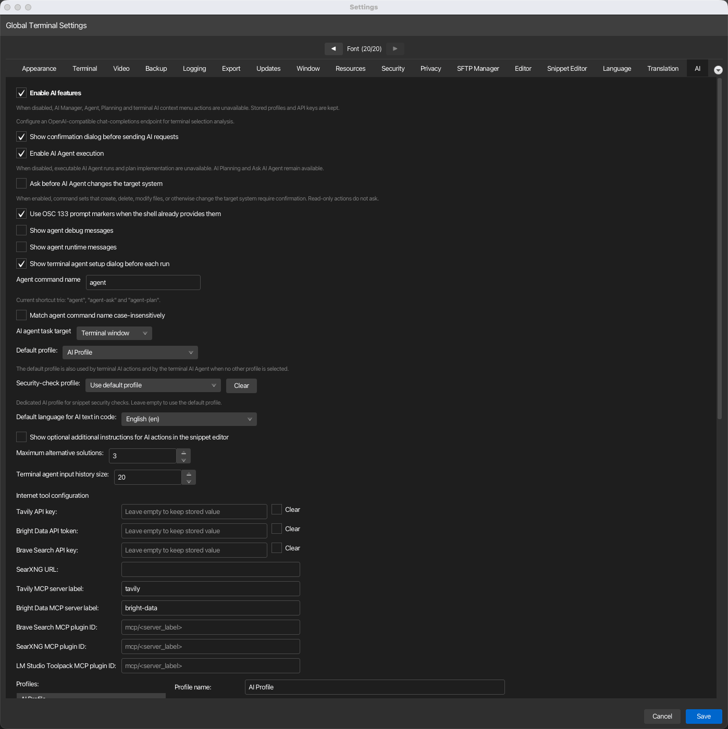This screenshot has width=728, height=729.
Task: Click the SearXNG MCP plugin ID field
Action: pos(211,647)
